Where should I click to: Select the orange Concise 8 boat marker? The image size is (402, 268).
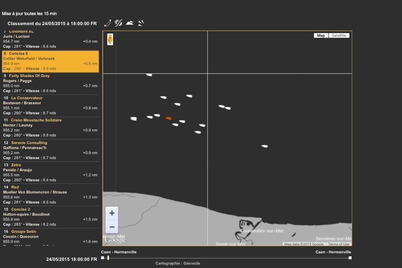pyautogui.click(x=169, y=118)
